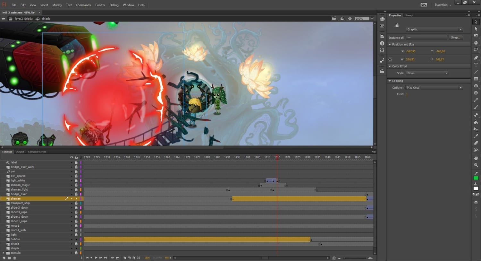Click the Swap... button

click(x=455, y=38)
